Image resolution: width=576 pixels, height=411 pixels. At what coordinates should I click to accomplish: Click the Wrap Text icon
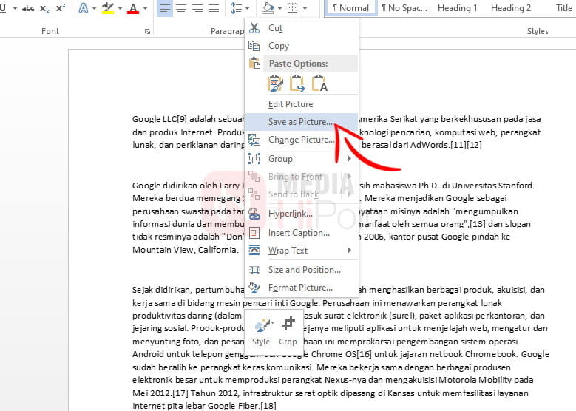coord(254,251)
